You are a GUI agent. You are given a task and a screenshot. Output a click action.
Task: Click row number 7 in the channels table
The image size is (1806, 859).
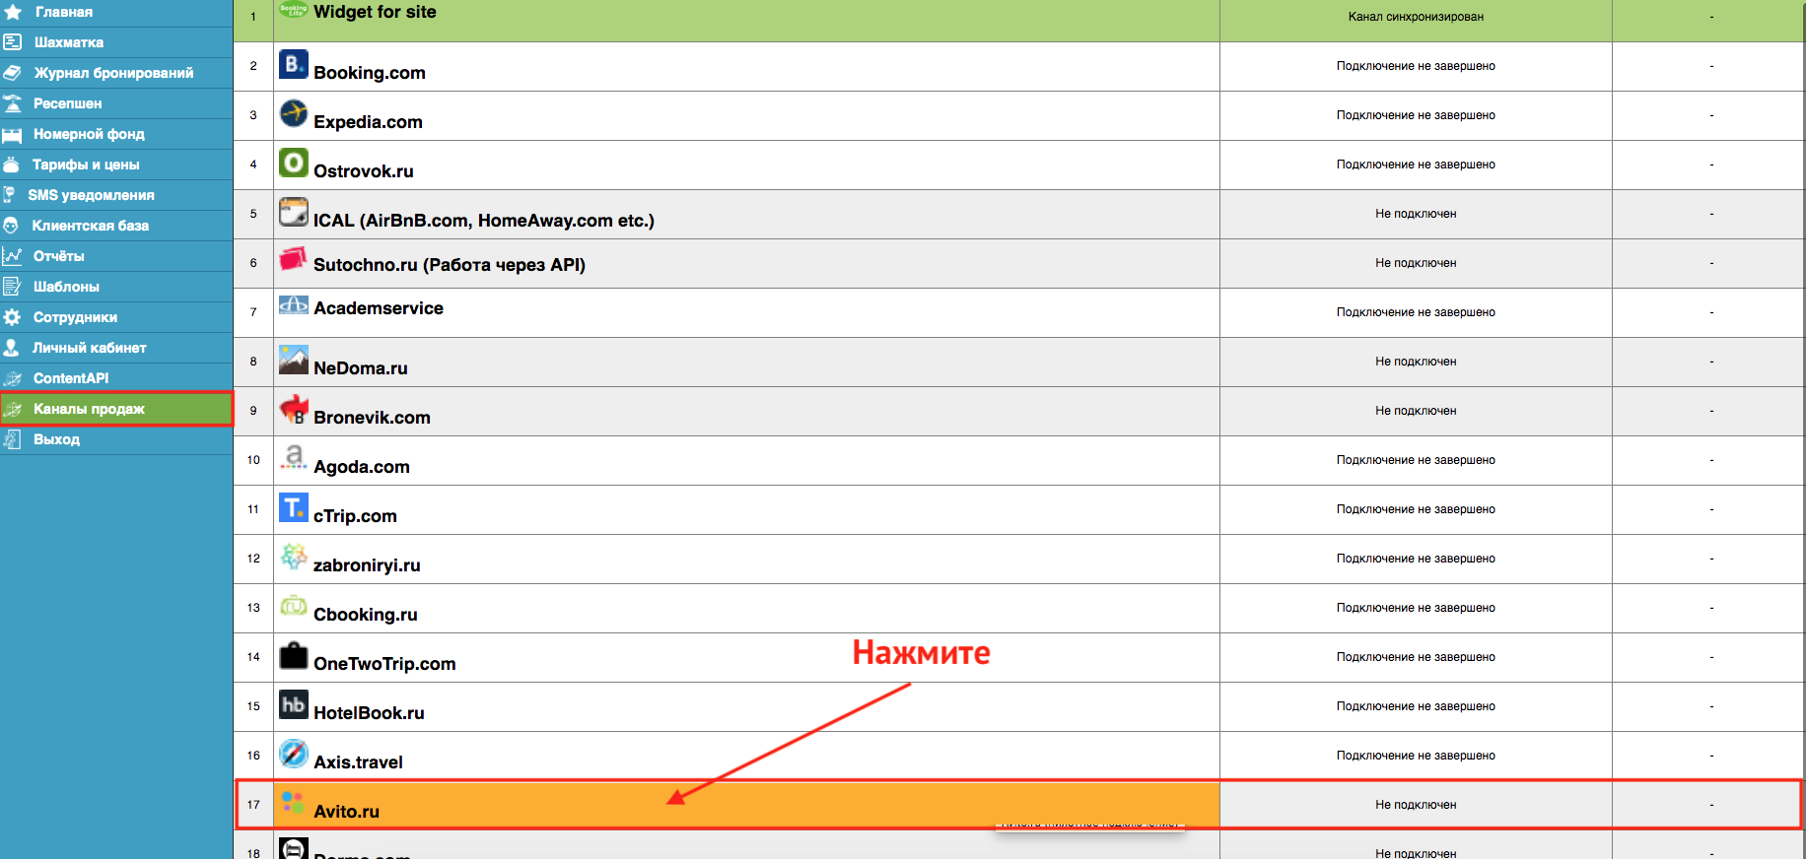pyautogui.click(x=253, y=312)
